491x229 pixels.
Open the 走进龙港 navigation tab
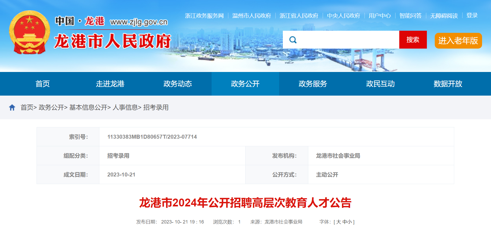click(110, 84)
